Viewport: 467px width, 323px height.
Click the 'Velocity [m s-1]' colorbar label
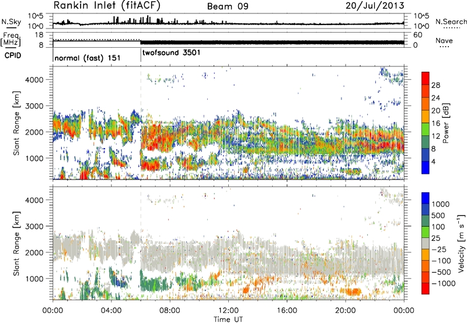pos(461,243)
